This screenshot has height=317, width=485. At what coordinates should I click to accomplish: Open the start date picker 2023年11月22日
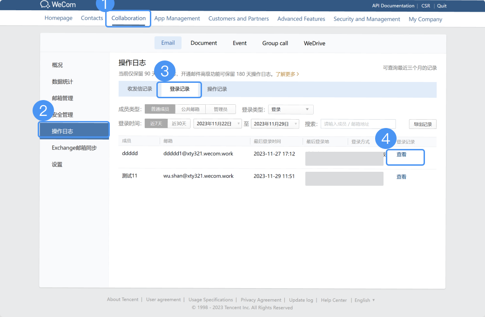[215, 124]
